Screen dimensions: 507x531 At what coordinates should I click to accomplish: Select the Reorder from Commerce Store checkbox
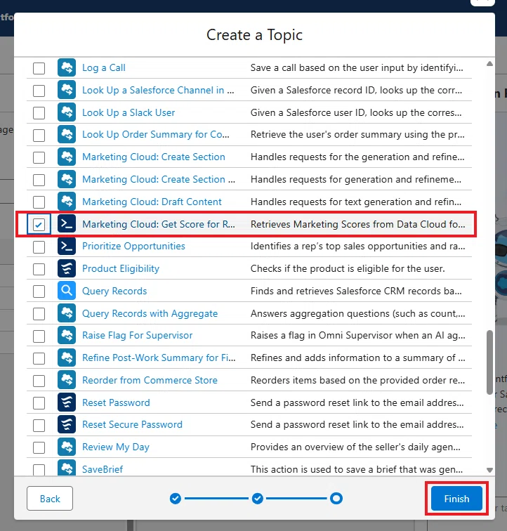pos(39,381)
